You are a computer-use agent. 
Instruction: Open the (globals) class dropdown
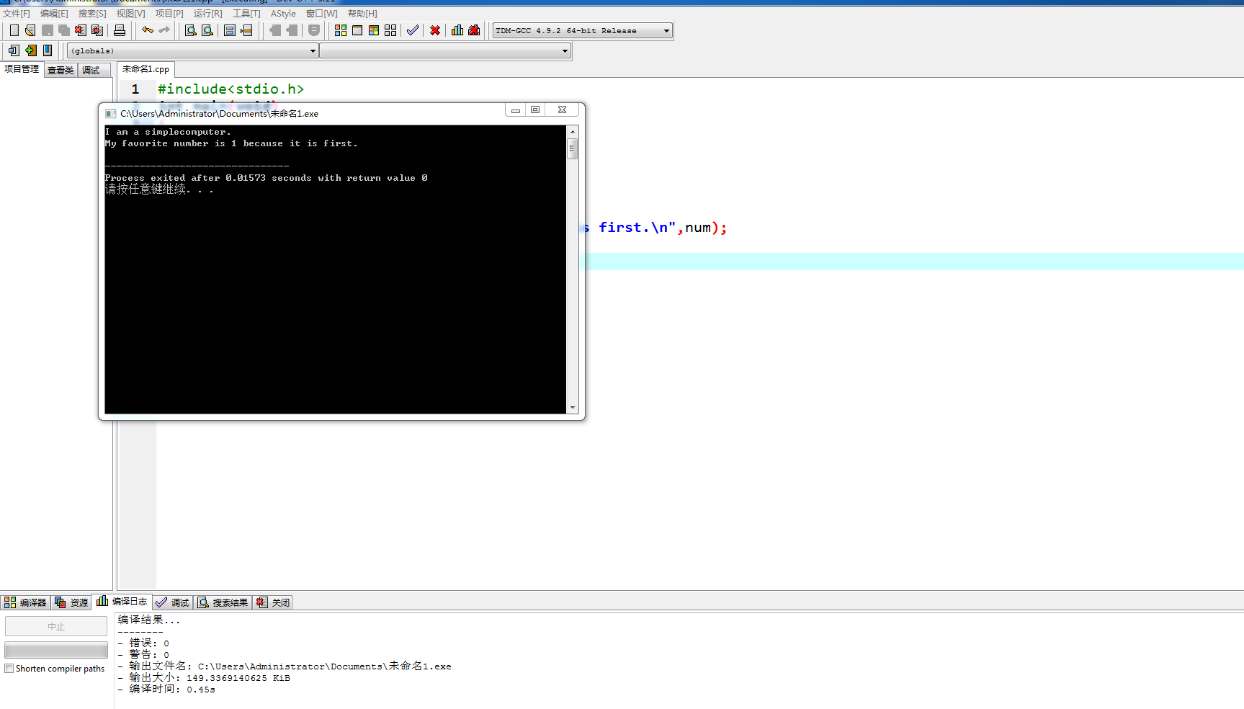coord(192,50)
